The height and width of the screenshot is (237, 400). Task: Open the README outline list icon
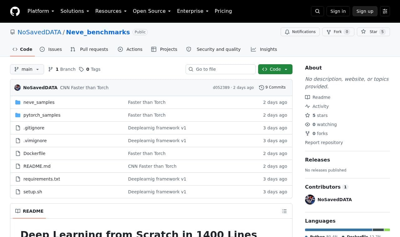(x=284, y=211)
